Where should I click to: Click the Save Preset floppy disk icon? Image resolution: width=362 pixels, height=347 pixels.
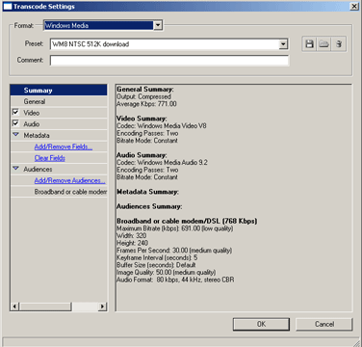(309, 44)
